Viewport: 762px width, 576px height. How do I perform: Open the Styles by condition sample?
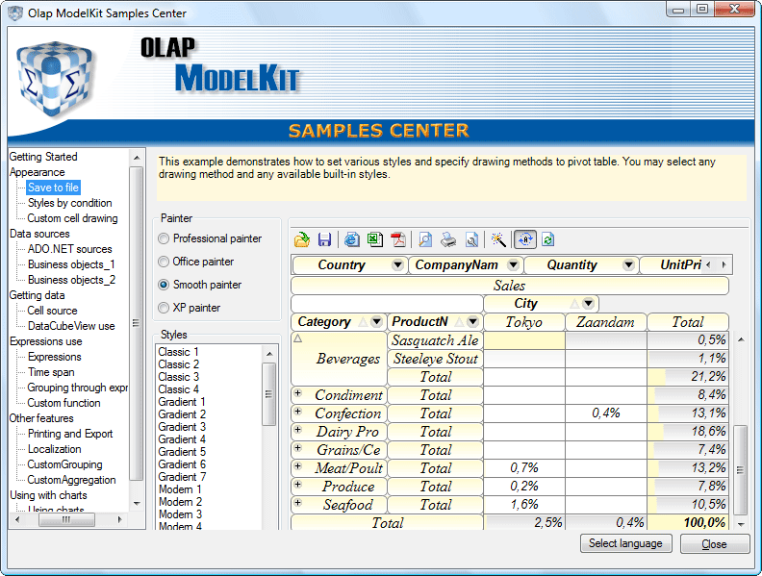[69, 203]
